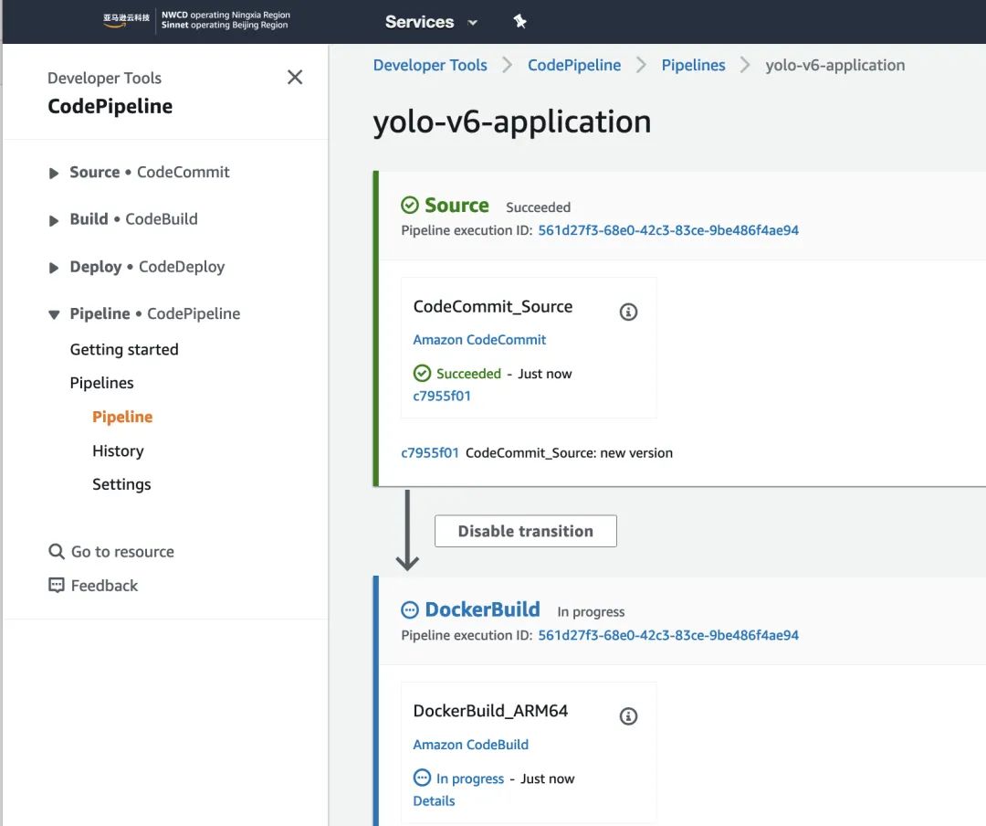This screenshot has height=826, width=986.
Task: Open the Amazon CodeBuild link
Action: point(470,745)
